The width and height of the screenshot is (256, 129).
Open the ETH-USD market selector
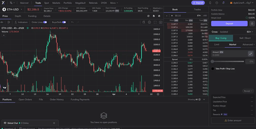coord(12,9)
